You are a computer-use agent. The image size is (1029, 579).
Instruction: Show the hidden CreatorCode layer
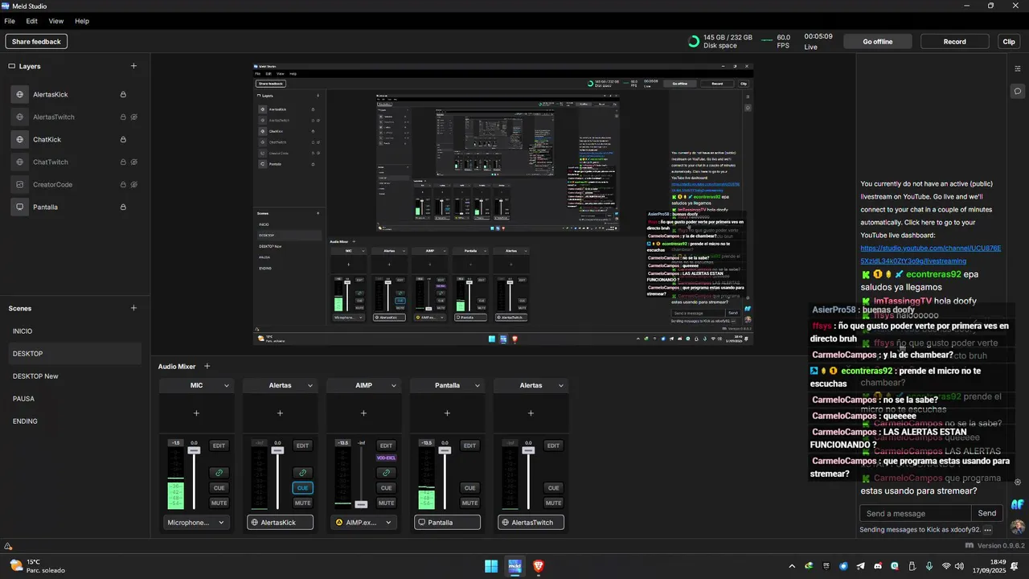134,184
